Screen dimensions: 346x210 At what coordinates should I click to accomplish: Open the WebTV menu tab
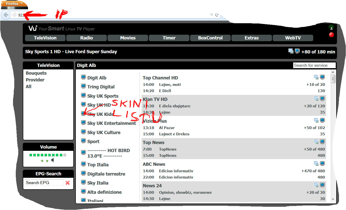(x=293, y=38)
